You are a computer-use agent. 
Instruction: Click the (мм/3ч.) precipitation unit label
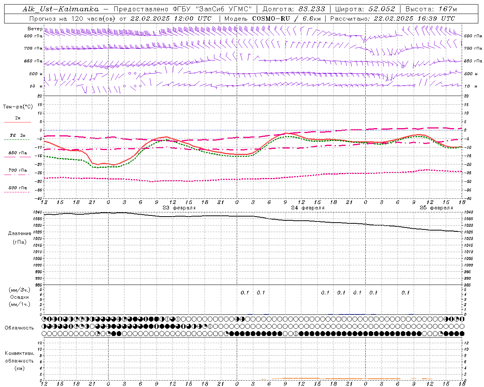pyautogui.click(x=20, y=290)
